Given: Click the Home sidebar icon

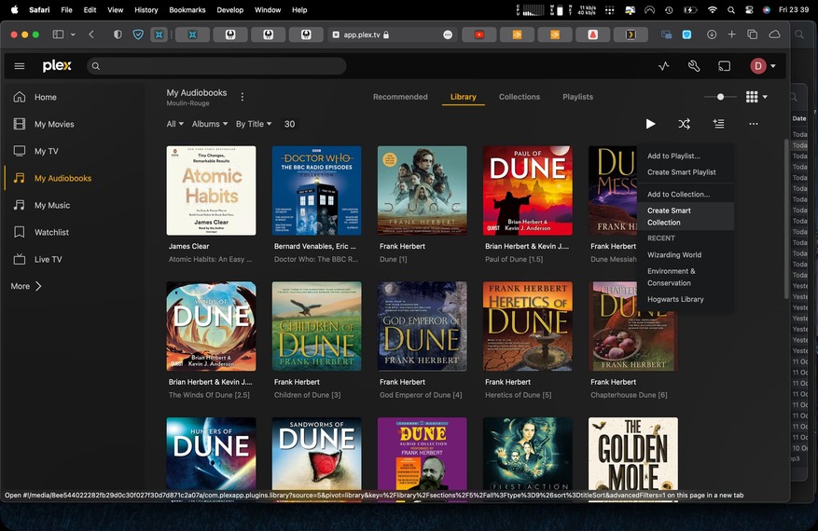Looking at the screenshot, I should point(20,97).
